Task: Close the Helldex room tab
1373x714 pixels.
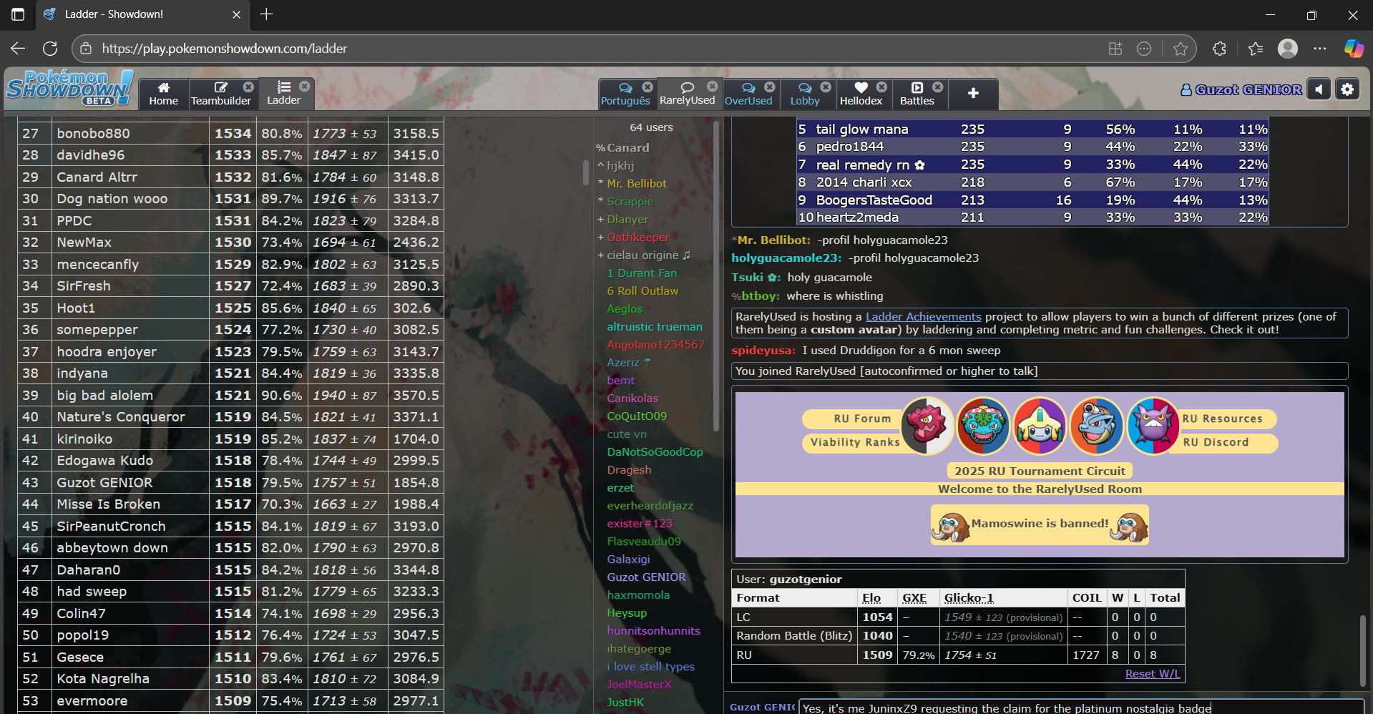Action: tap(881, 87)
